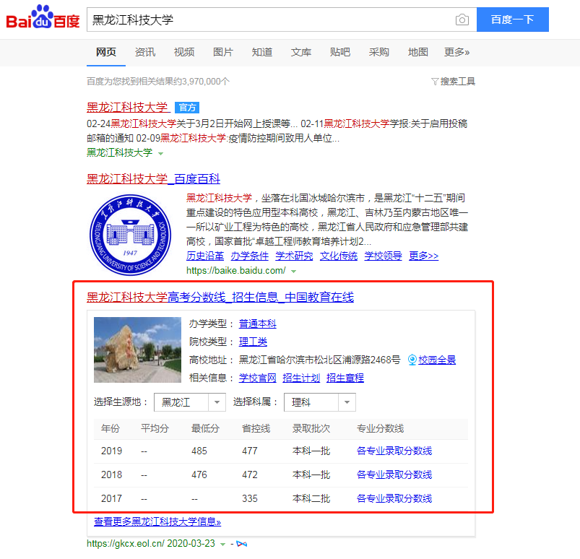Click the 校园全景 panorama icon
580x559 pixels.
click(412, 360)
